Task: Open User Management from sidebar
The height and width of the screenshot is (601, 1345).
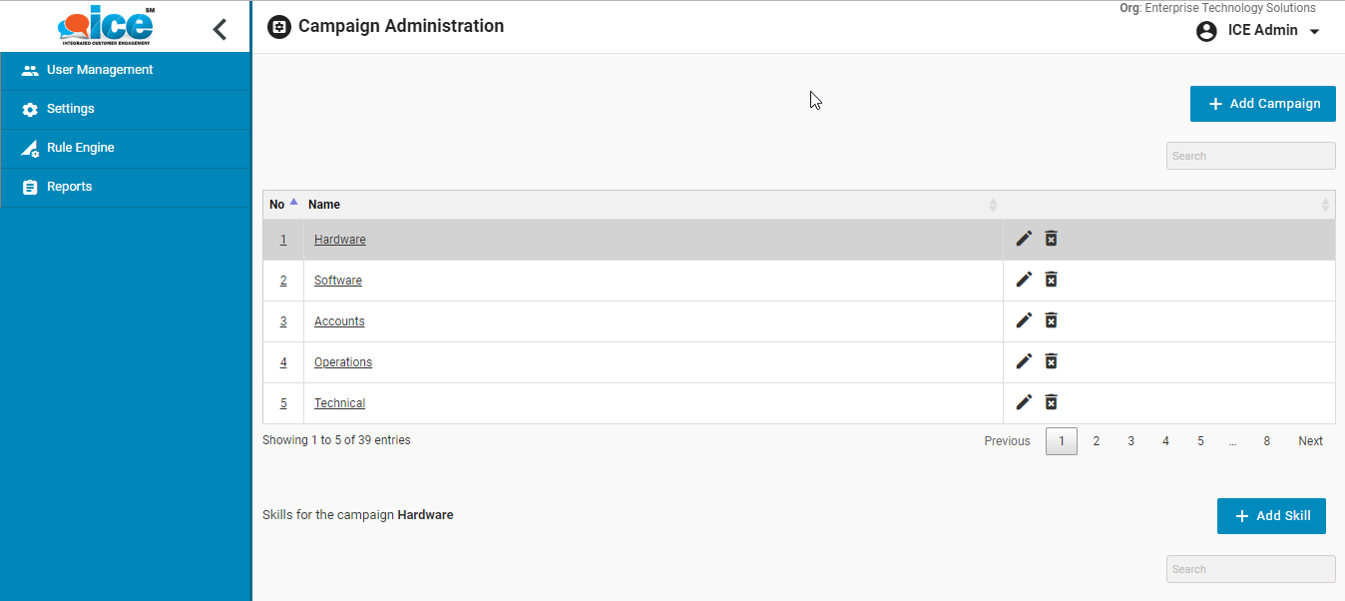Action: [x=100, y=70]
